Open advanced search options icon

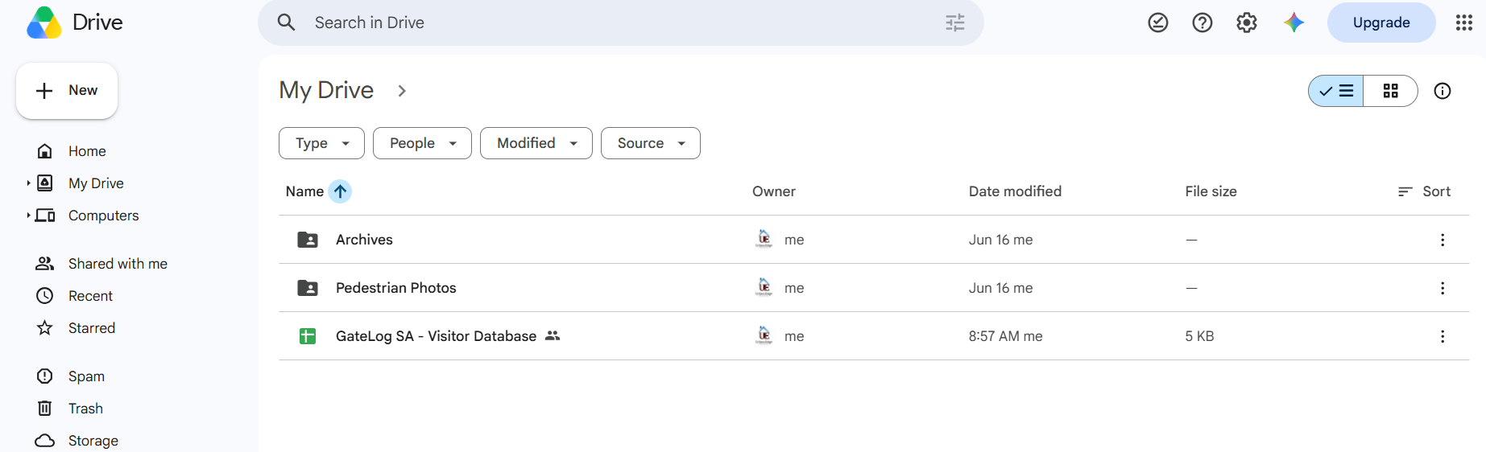[x=955, y=23]
